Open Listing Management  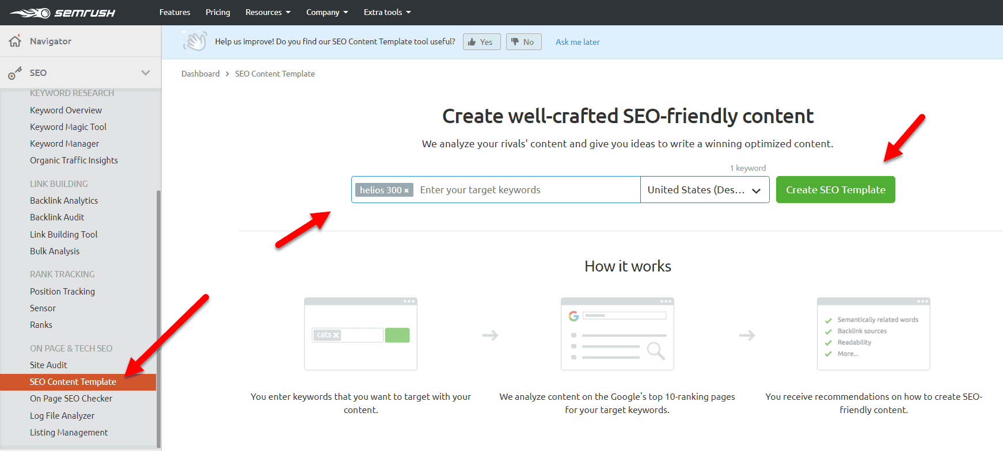tap(69, 432)
